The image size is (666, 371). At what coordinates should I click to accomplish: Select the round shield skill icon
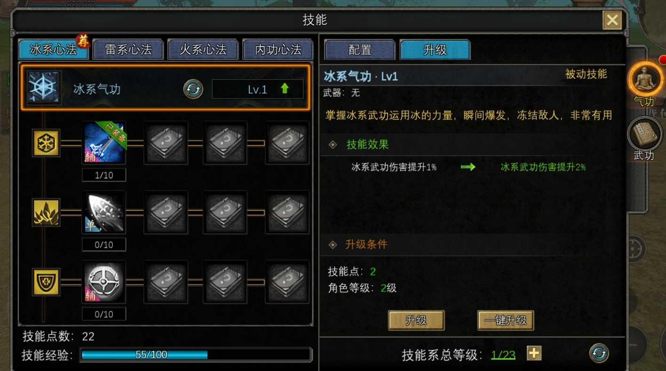pyautogui.click(x=104, y=282)
